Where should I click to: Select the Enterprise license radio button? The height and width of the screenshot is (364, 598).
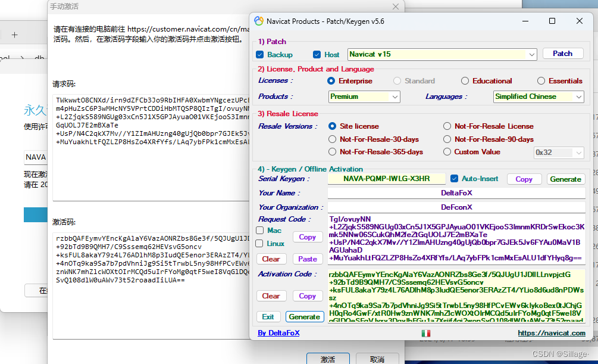click(x=331, y=81)
